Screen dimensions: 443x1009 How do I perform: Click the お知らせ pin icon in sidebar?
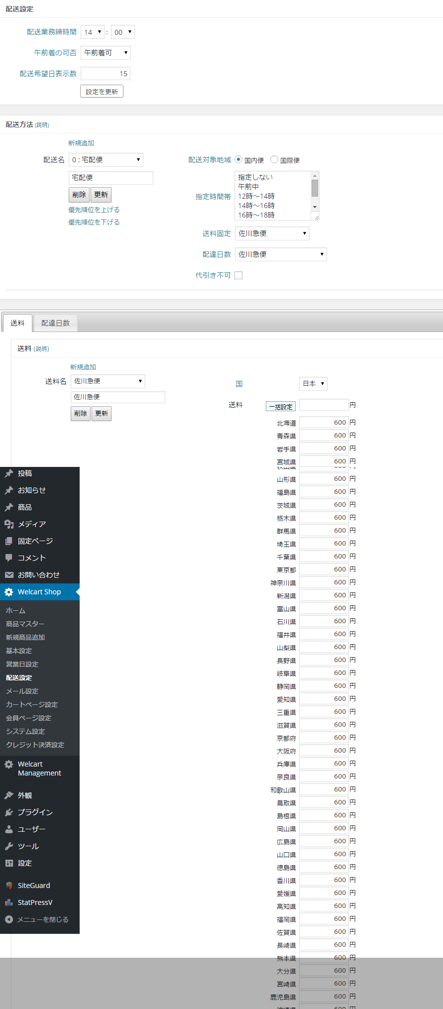click(x=9, y=490)
